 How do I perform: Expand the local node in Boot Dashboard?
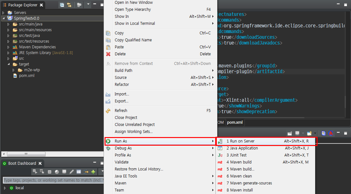coord(5,188)
